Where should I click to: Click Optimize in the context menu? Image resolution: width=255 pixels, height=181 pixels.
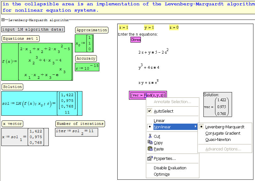pyautogui.click(x=162, y=174)
